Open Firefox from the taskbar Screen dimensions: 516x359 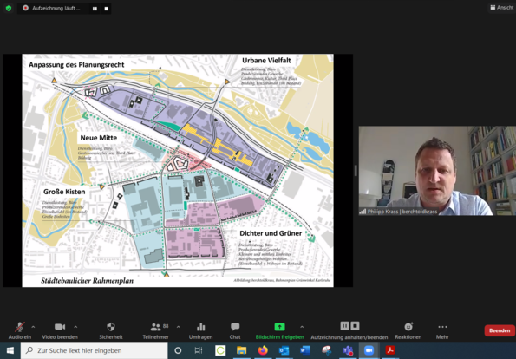pos(263,350)
